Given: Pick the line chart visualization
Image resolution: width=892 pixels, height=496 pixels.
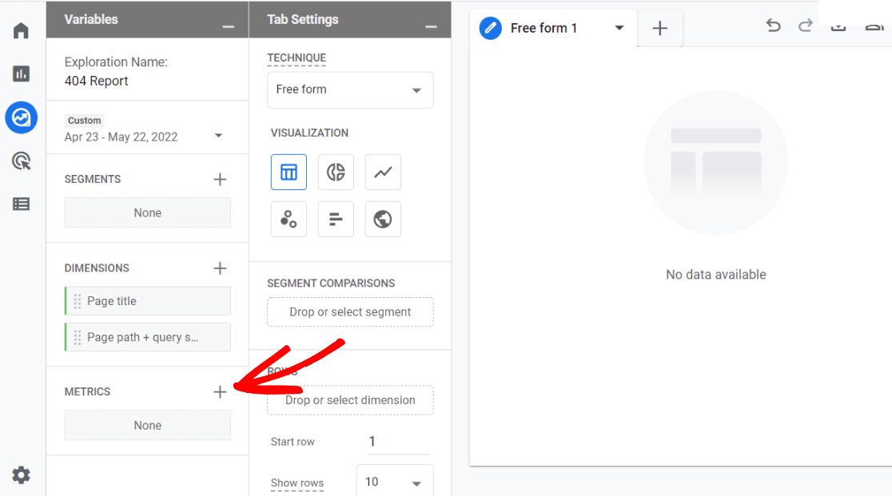Looking at the screenshot, I should click(x=382, y=172).
